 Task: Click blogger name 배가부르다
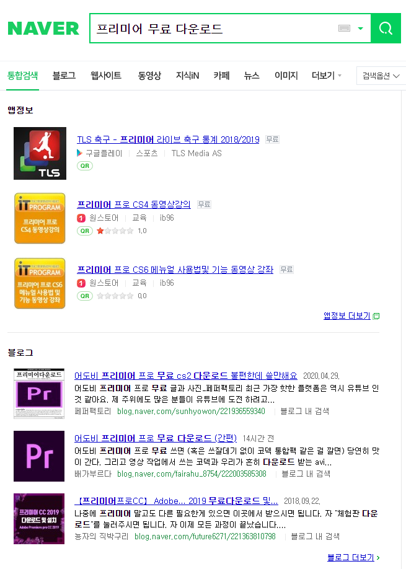pyautogui.click(x=92, y=474)
